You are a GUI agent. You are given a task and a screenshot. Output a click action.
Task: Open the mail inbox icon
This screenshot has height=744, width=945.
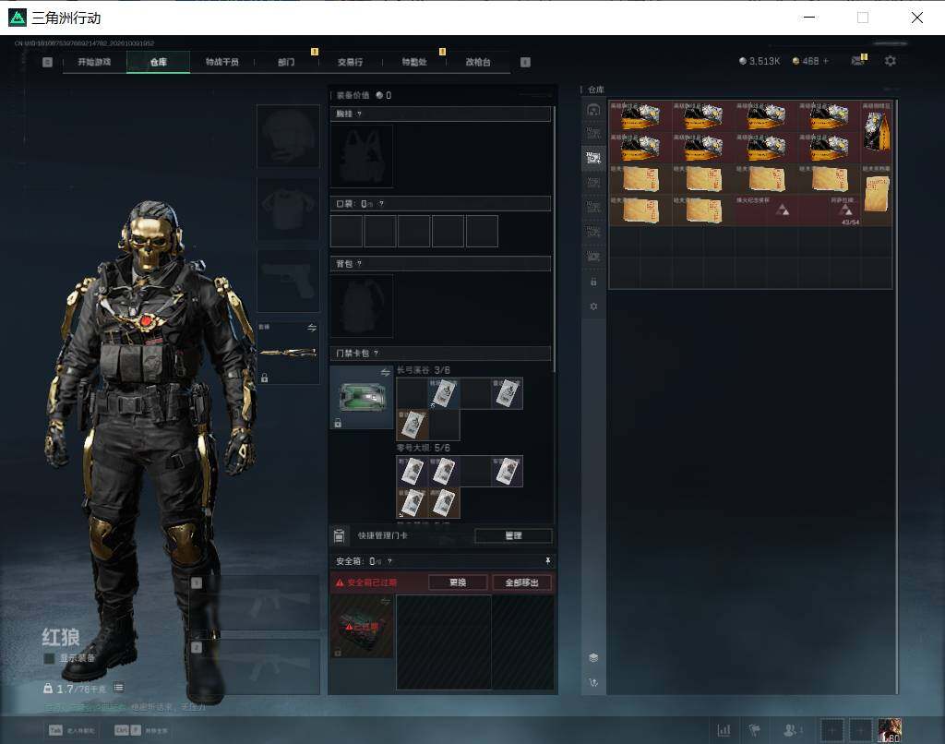857,60
